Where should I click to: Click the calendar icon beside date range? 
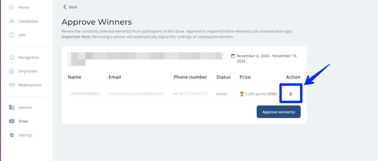(233, 56)
